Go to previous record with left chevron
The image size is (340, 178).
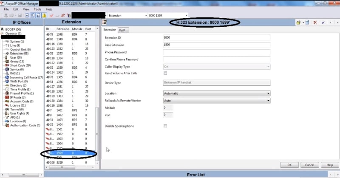point(331,23)
